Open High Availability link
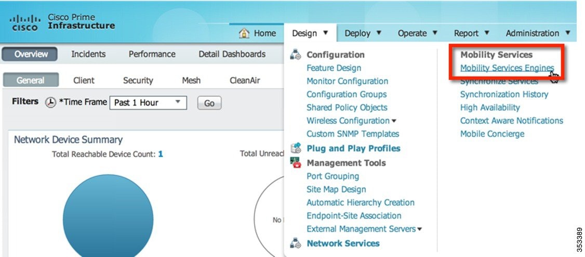Screen dimensions: 585x257 click(490, 107)
